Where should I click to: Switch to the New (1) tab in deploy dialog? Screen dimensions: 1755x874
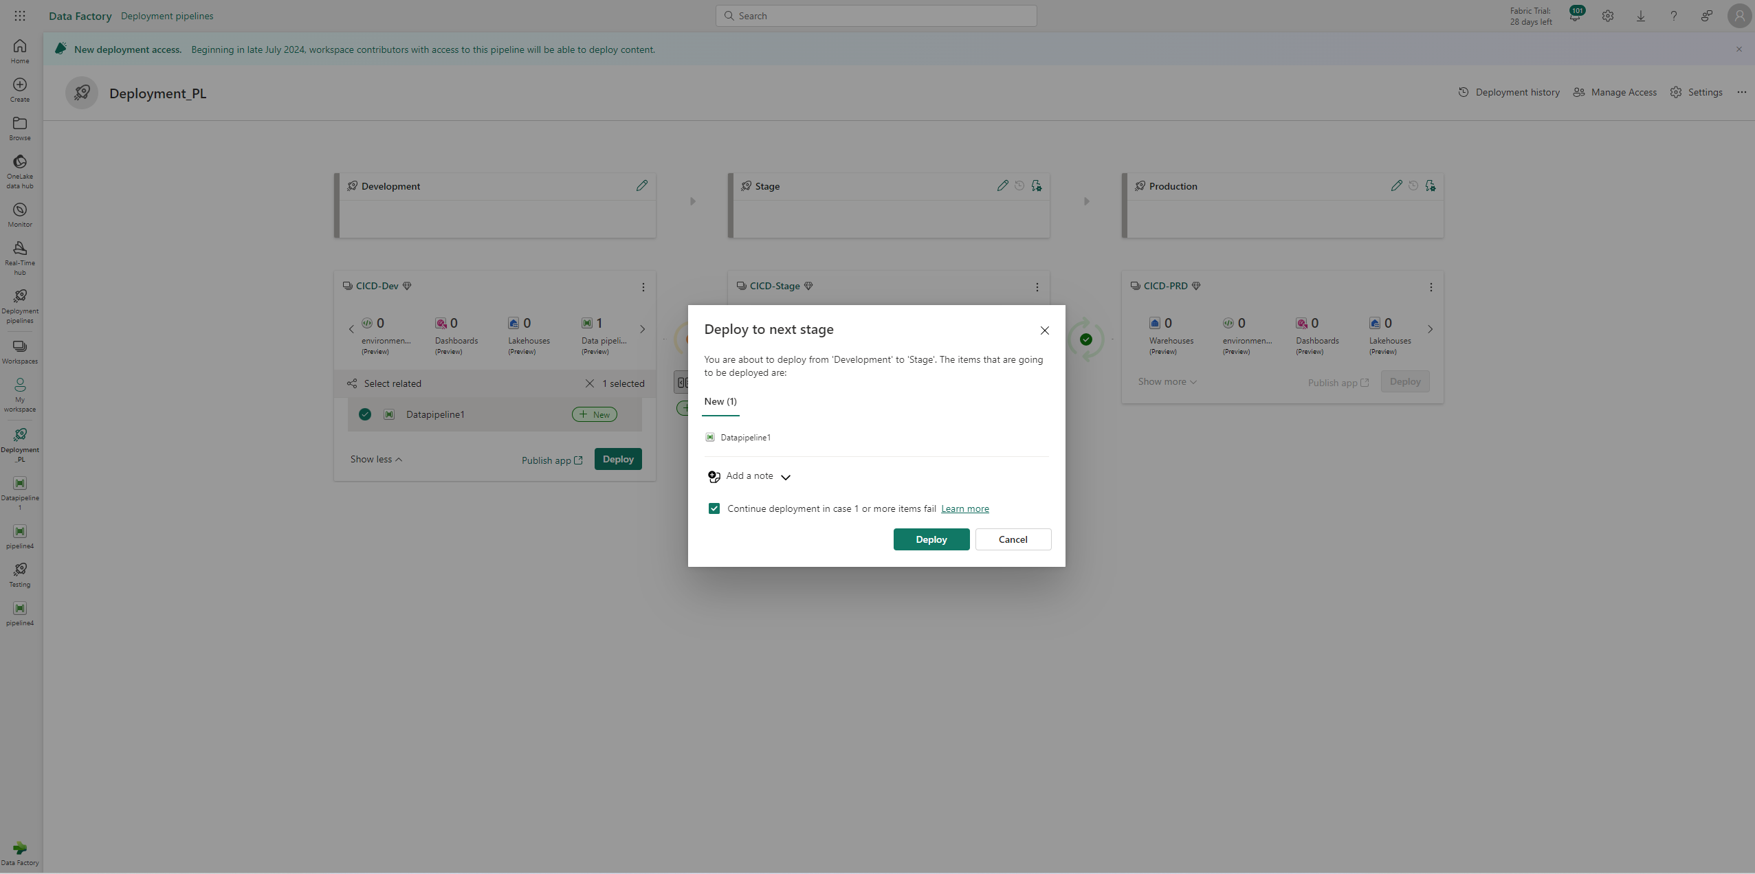(720, 402)
